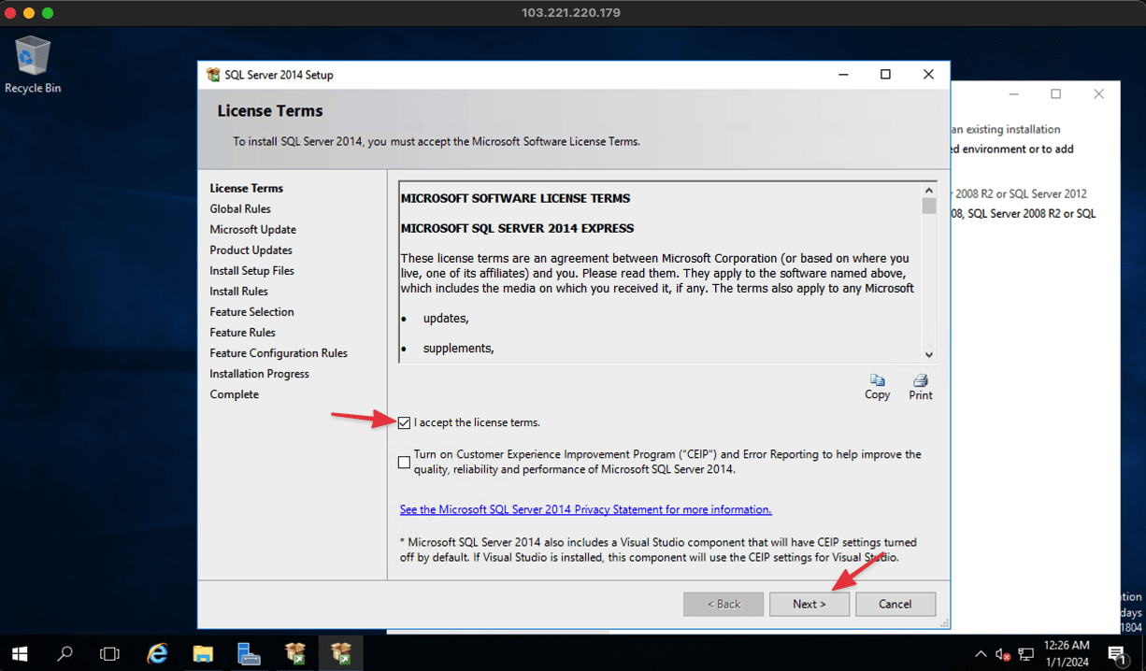Screen dimensions: 1146x671
Task: Open File Explorer from the taskbar
Action: point(203,652)
